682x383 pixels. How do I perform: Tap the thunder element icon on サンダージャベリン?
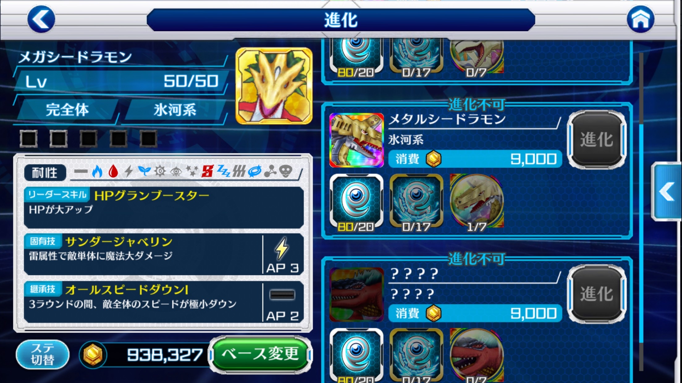tap(282, 249)
